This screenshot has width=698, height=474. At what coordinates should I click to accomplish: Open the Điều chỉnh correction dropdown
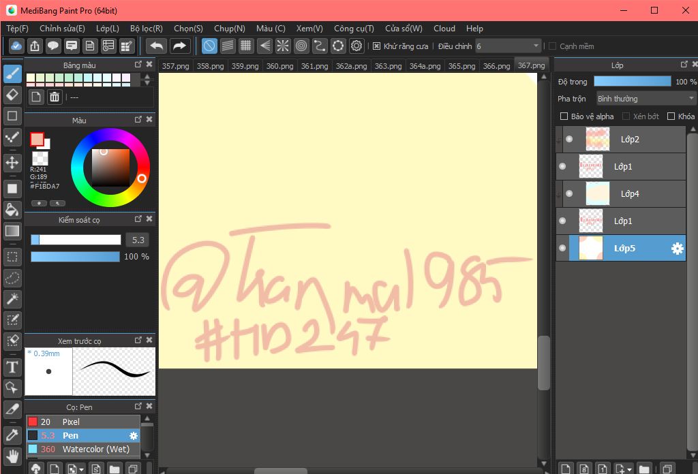tap(509, 46)
